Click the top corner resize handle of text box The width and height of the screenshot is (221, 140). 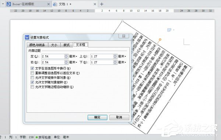[122, 21]
